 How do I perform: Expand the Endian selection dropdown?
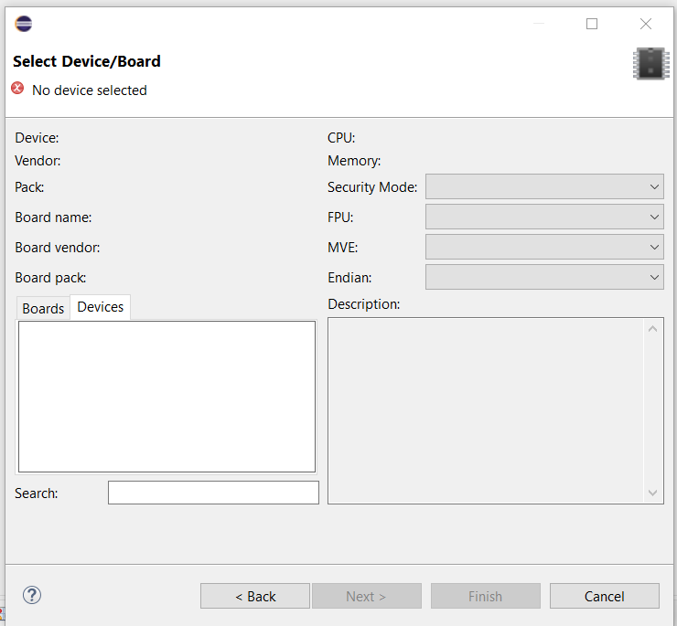pyautogui.click(x=544, y=277)
